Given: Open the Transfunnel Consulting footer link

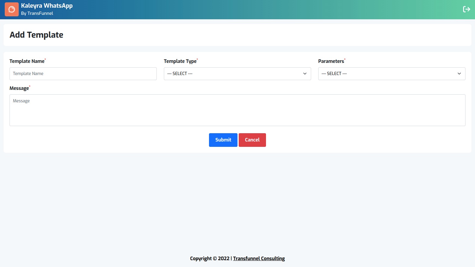Looking at the screenshot, I should 259,258.
